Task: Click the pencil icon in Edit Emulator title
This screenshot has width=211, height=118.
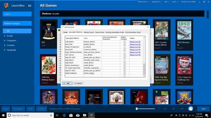Action: point(63,27)
